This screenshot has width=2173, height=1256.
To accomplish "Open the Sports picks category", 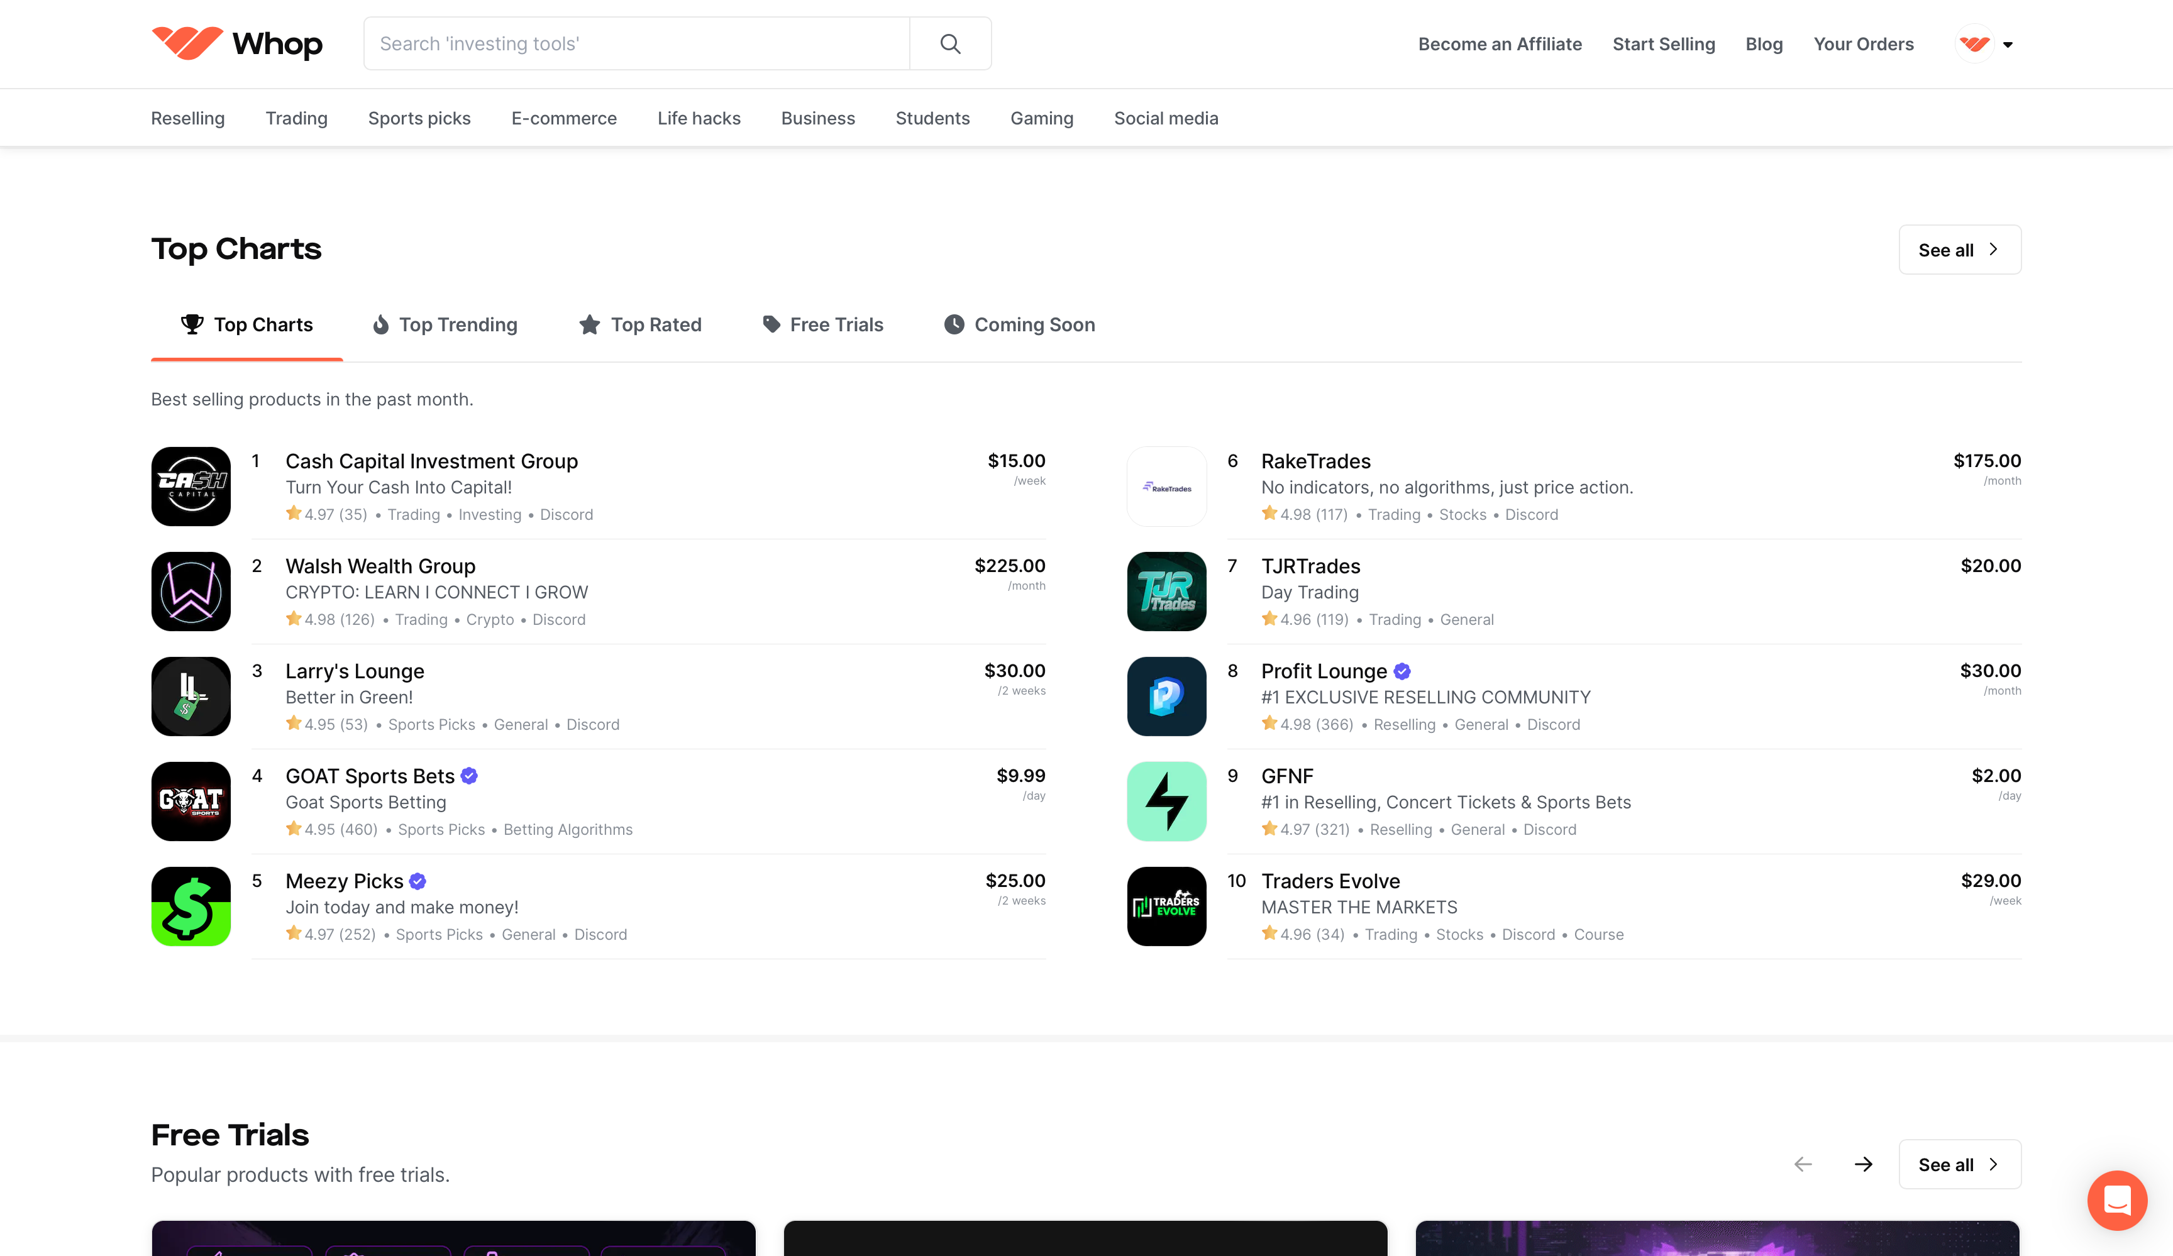I will [419, 118].
